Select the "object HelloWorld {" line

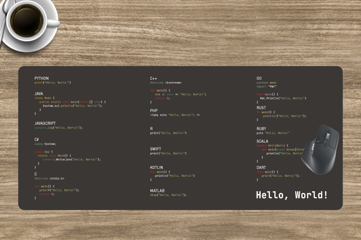tap(272, 146)
